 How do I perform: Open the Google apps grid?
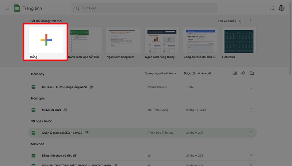(272, 8)
